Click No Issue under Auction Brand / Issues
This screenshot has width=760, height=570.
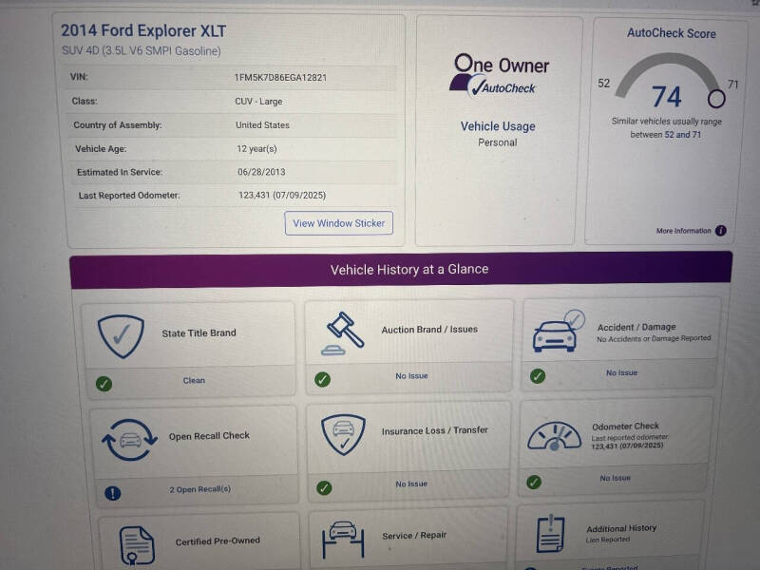[411, 375]
